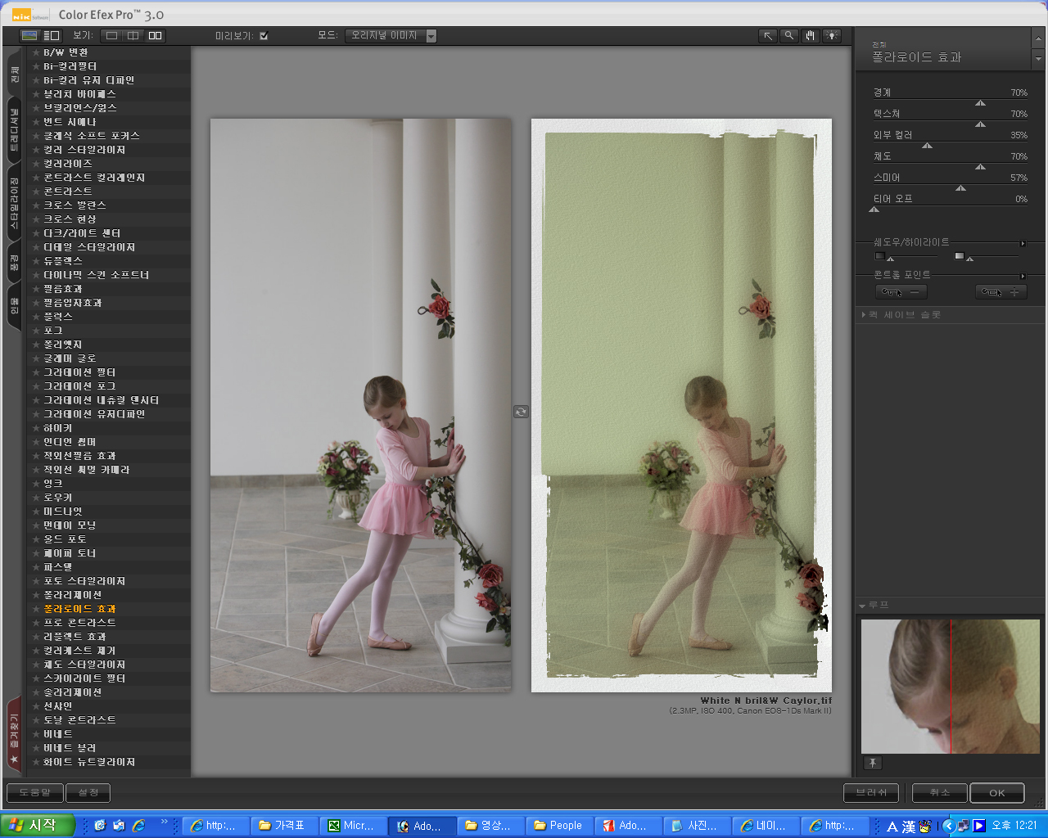This screenshot has height=838, width=1048.
Task: Click the light bulb background icon
Action: point(832,36)
